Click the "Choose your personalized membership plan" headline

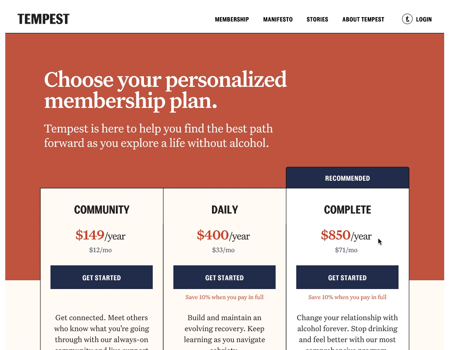(165, 90)
